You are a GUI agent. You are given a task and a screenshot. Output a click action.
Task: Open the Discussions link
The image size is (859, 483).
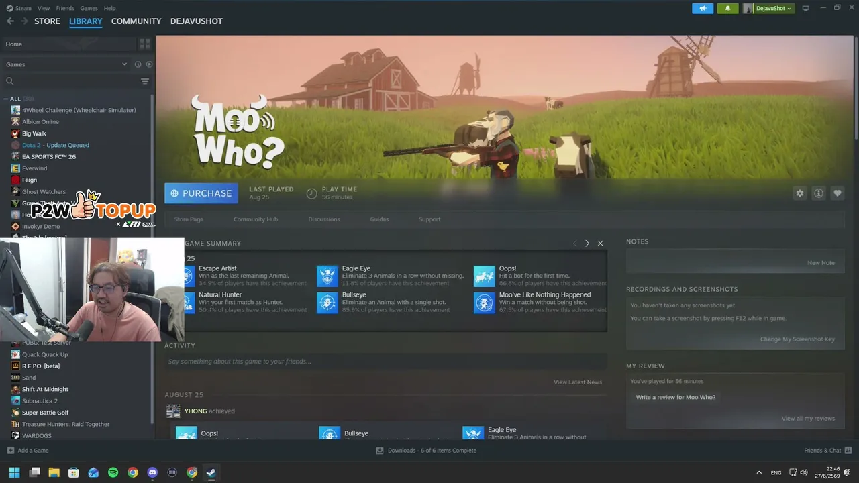click(324, 219)
